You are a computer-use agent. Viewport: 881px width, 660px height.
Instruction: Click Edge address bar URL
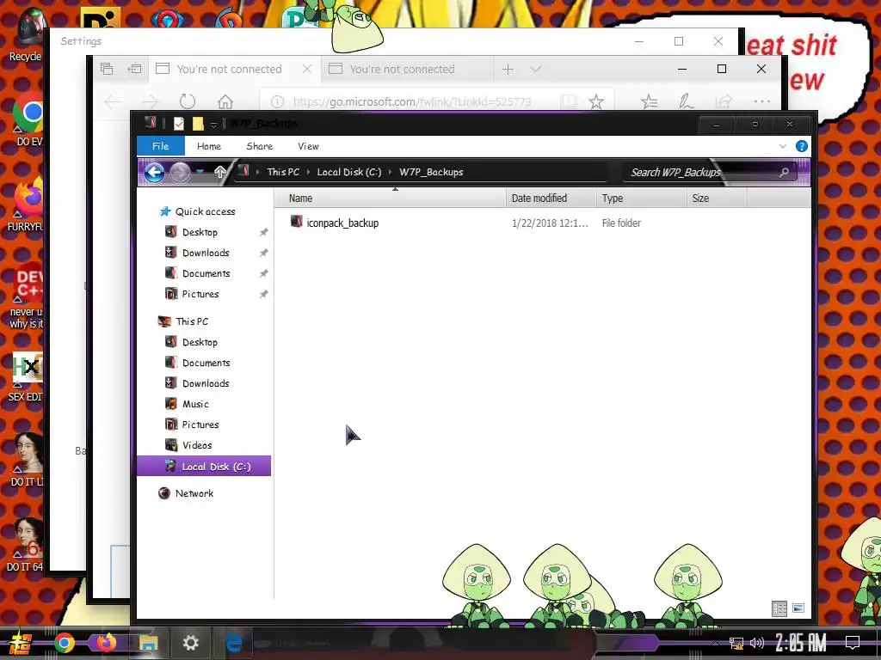[x=412, y=101]
